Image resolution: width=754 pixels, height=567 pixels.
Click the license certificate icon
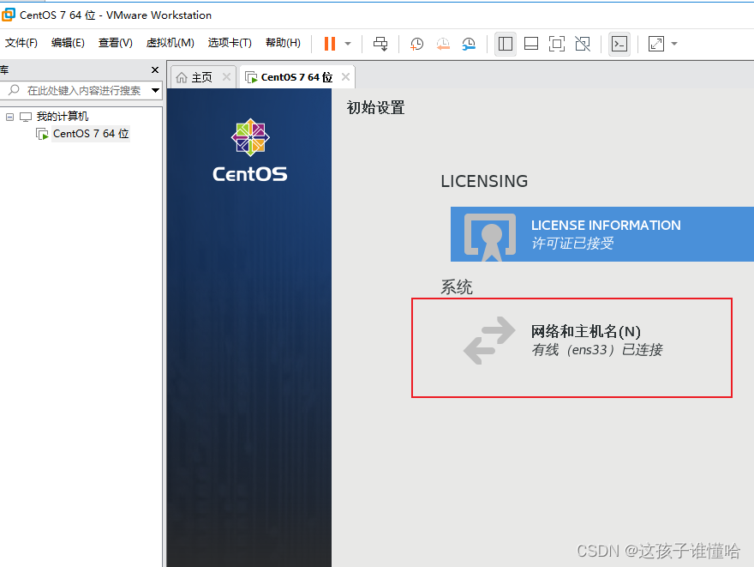[x=490, y=238]
